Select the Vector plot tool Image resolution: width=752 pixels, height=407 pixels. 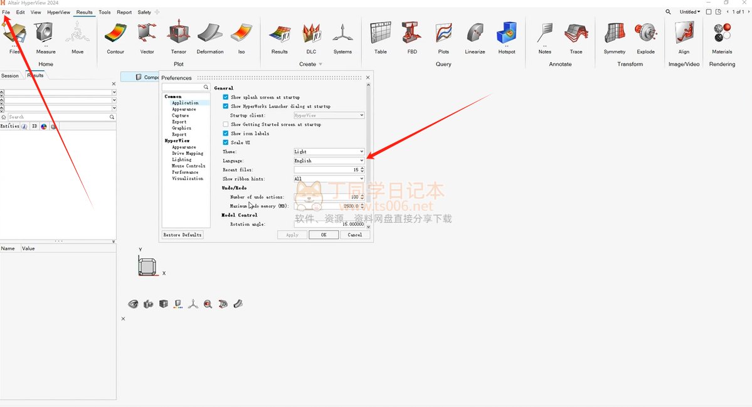point(147,38)
